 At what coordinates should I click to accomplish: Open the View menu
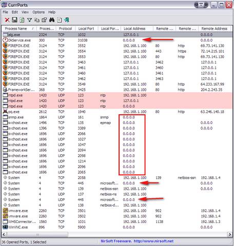pyautogui.click(x=25, y=12)
